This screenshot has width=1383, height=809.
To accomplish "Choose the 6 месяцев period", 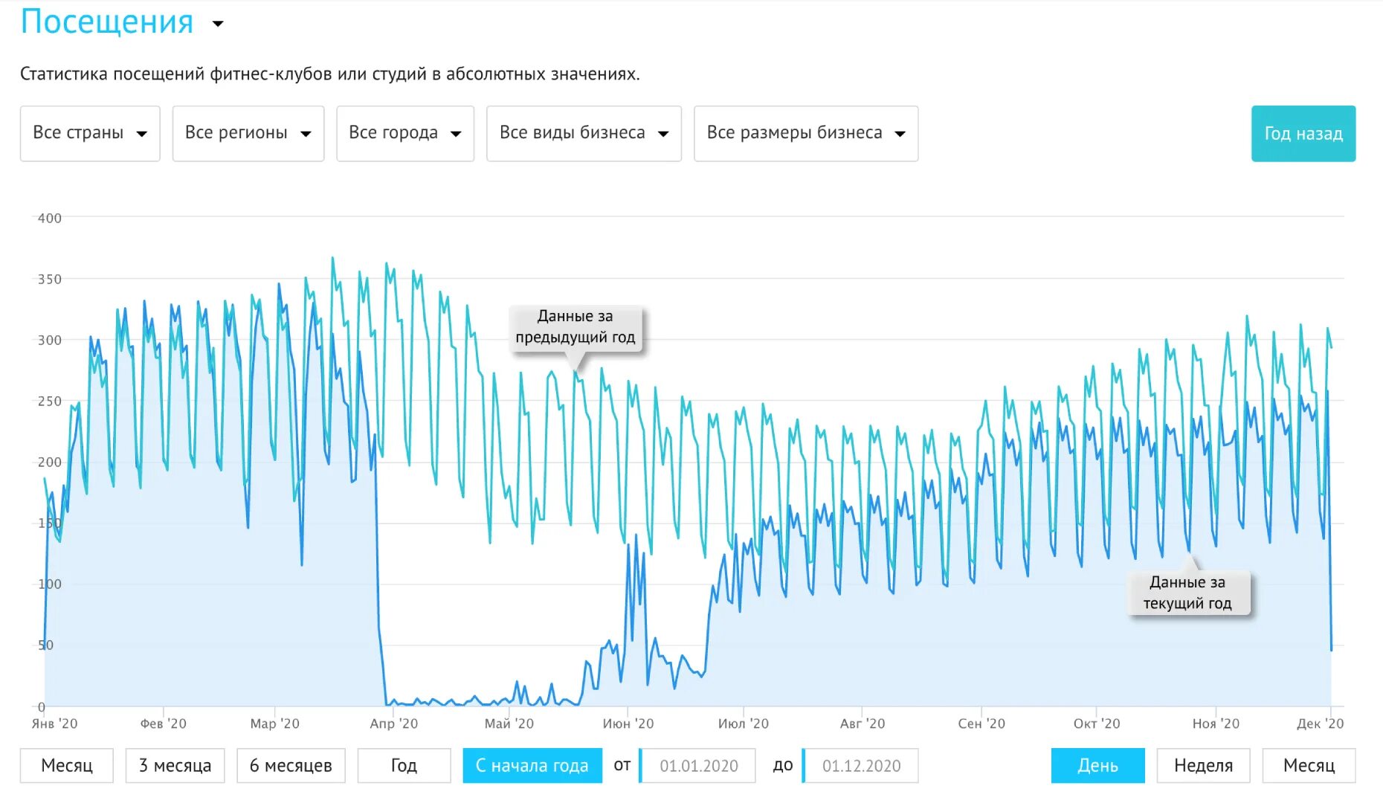I will click(x=291, y=766).
